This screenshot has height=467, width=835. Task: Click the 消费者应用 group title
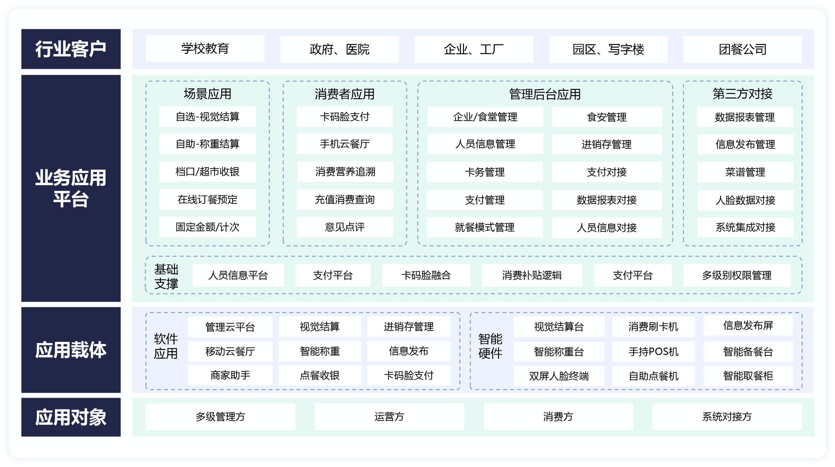[345, 94]
